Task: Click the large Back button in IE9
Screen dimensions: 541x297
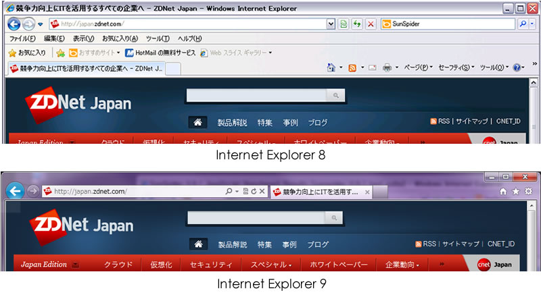Action: click(x=15, y=191)
